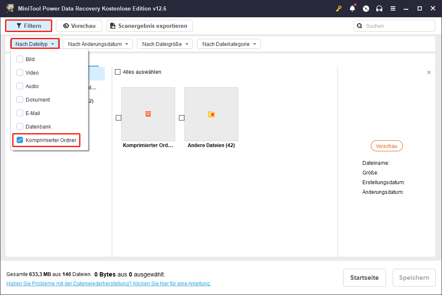Open the Komprimierter Ordner thumbnail
This screenshot has width=442, height=295.
[148, 114]
